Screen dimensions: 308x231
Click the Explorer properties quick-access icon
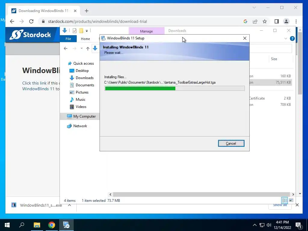[x=75, y=31]
